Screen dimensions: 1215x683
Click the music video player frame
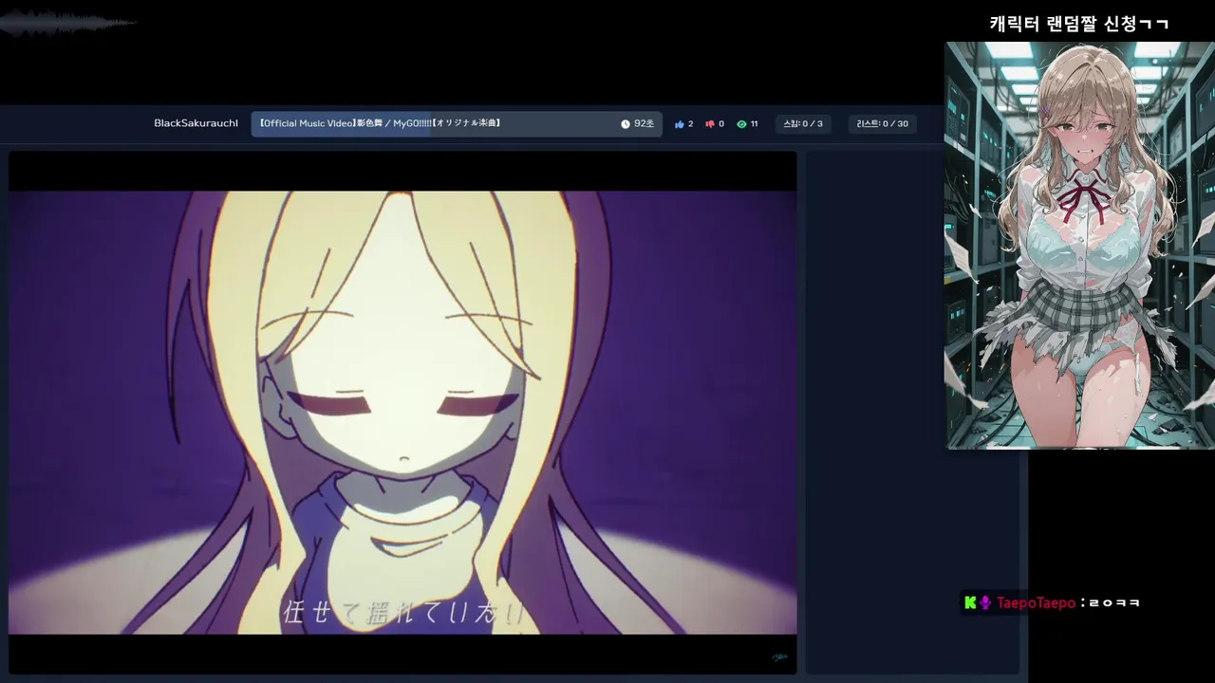click(402, 413)
